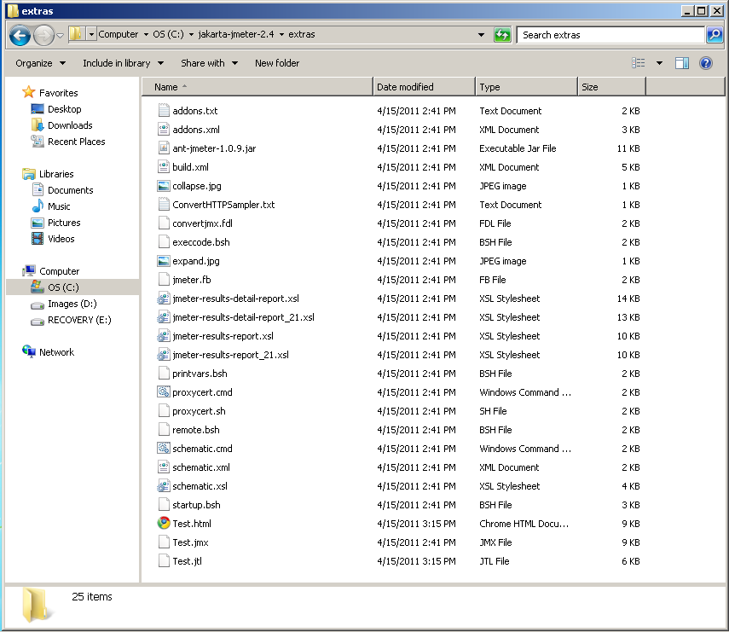The image size is (729, 632).
Task: Select the execcode.bsh file
Action: [x=201, y=242]
